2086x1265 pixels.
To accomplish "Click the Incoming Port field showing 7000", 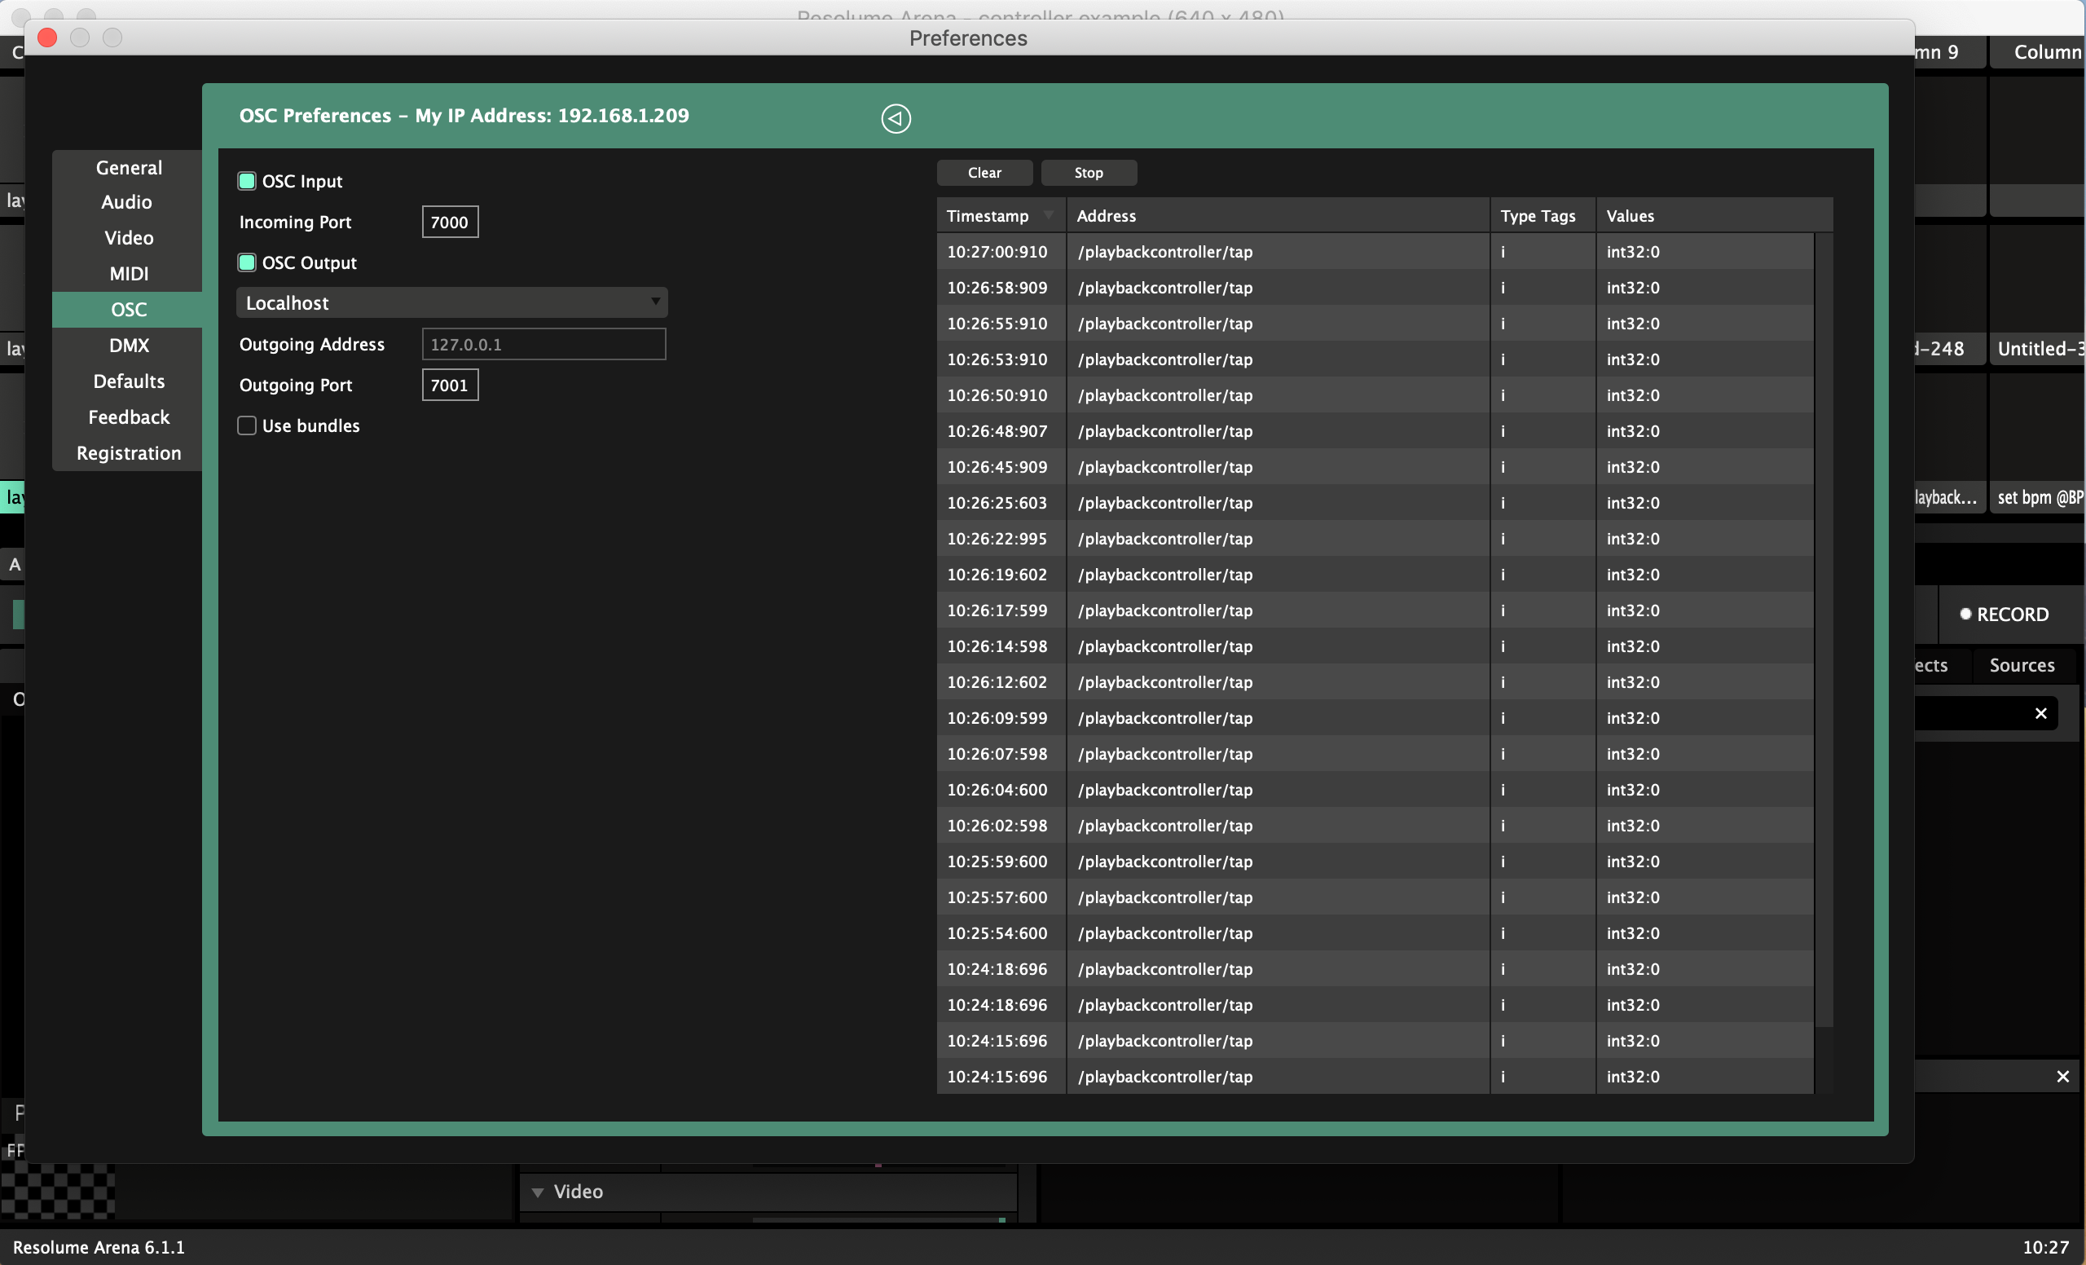I will (450, 222).
